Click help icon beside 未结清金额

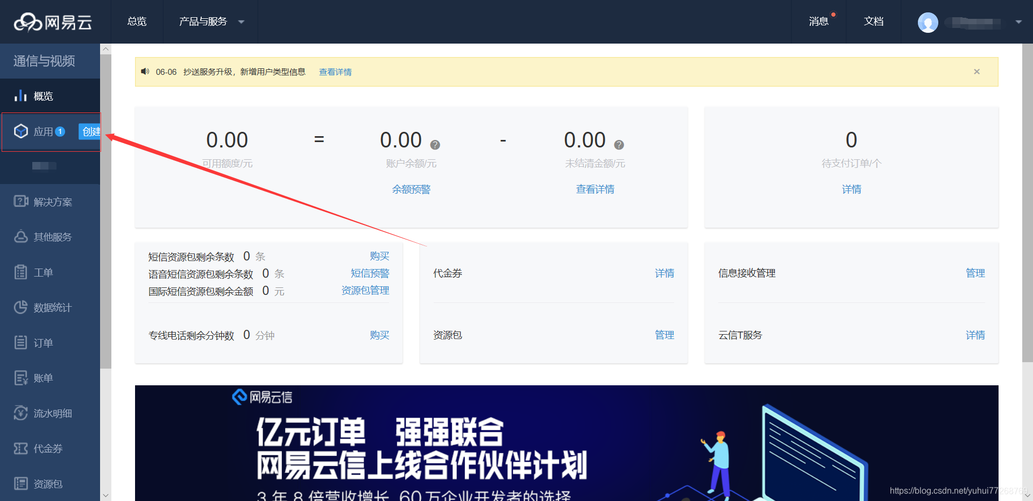pos(619,145)
